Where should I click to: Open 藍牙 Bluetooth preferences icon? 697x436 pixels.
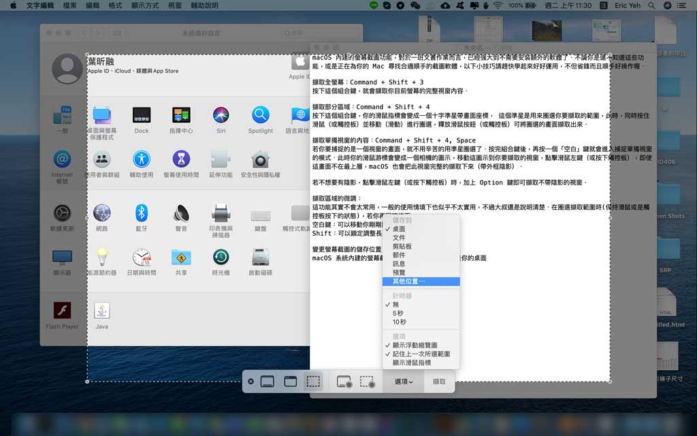coord(142,213)
